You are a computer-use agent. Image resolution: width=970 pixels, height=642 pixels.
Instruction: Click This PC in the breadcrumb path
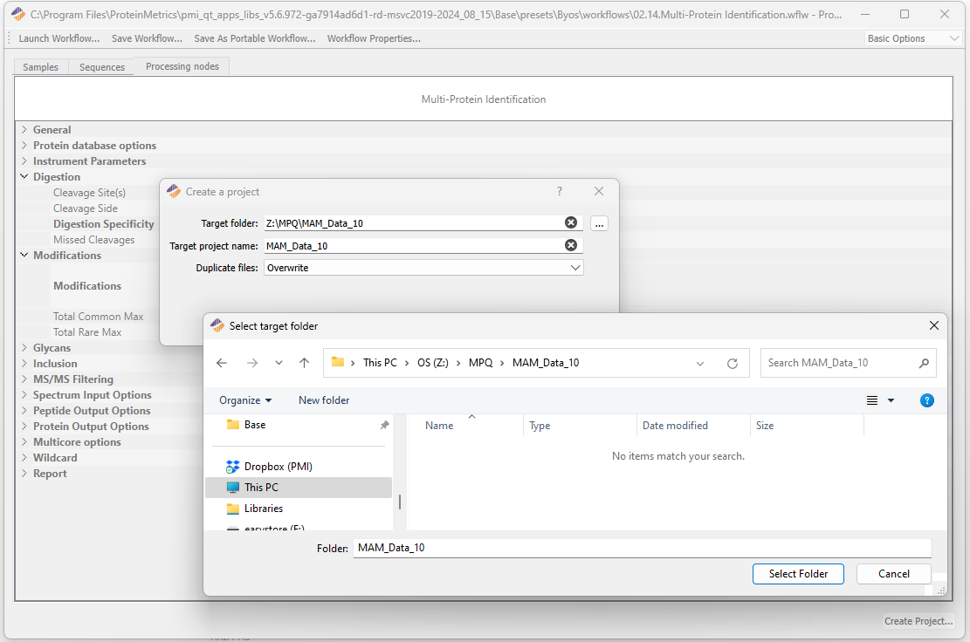[380, 363]
